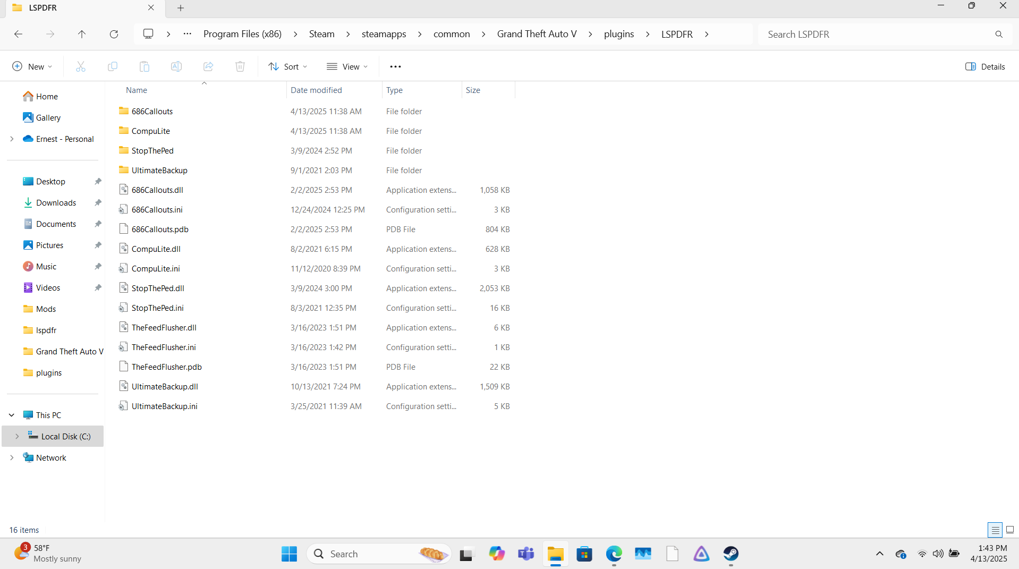This screenshot has width=1019, height=569.
Task: Open Microsoft Teams from the taskbar
Action: [526, 554]
